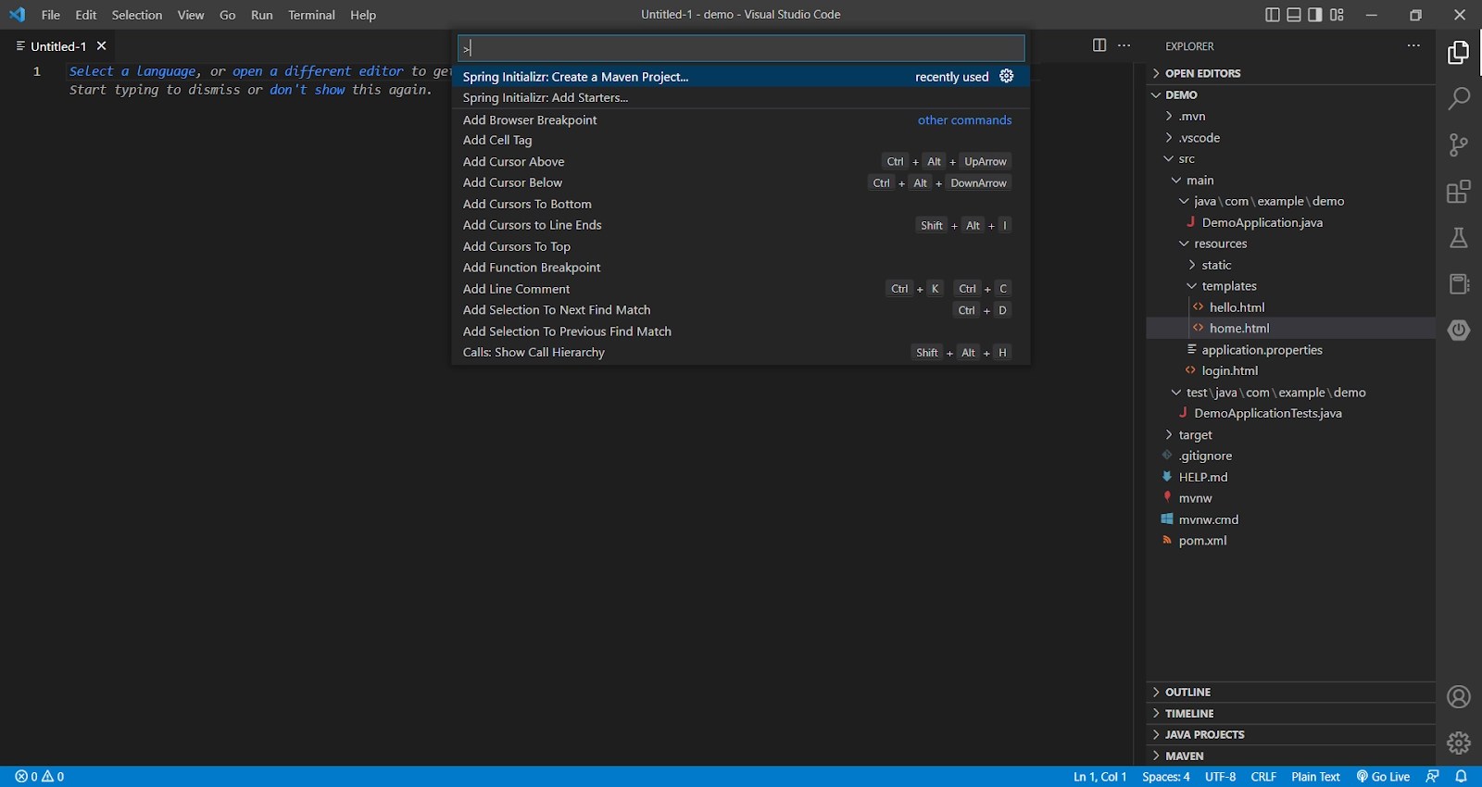Open the Run menu
1482x787 pixels.
pyautogui.click(x=262, y=15)
